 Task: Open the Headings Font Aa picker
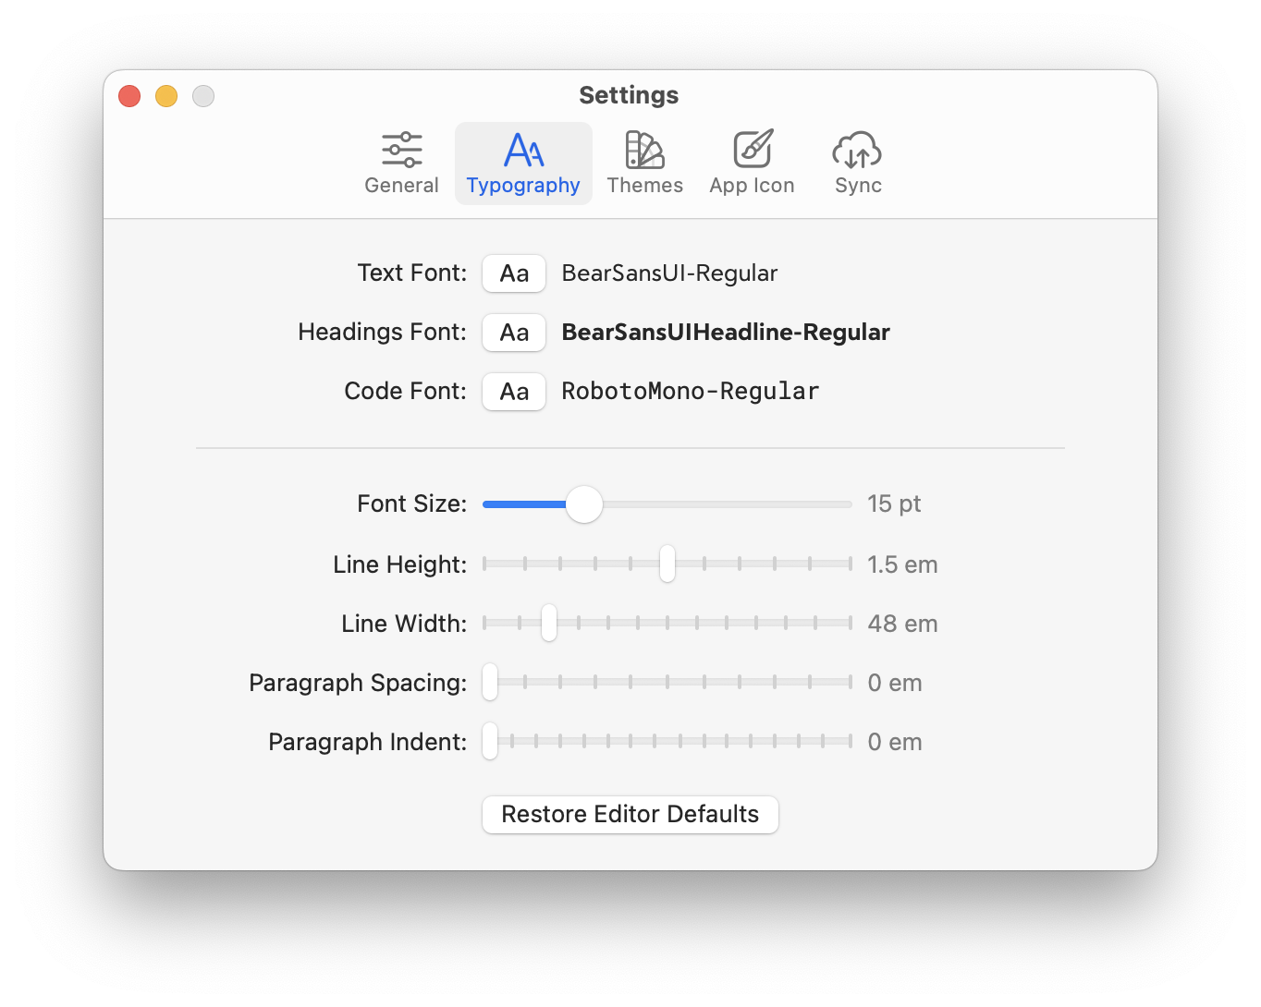pyautogui.click(x=514, y=333)
